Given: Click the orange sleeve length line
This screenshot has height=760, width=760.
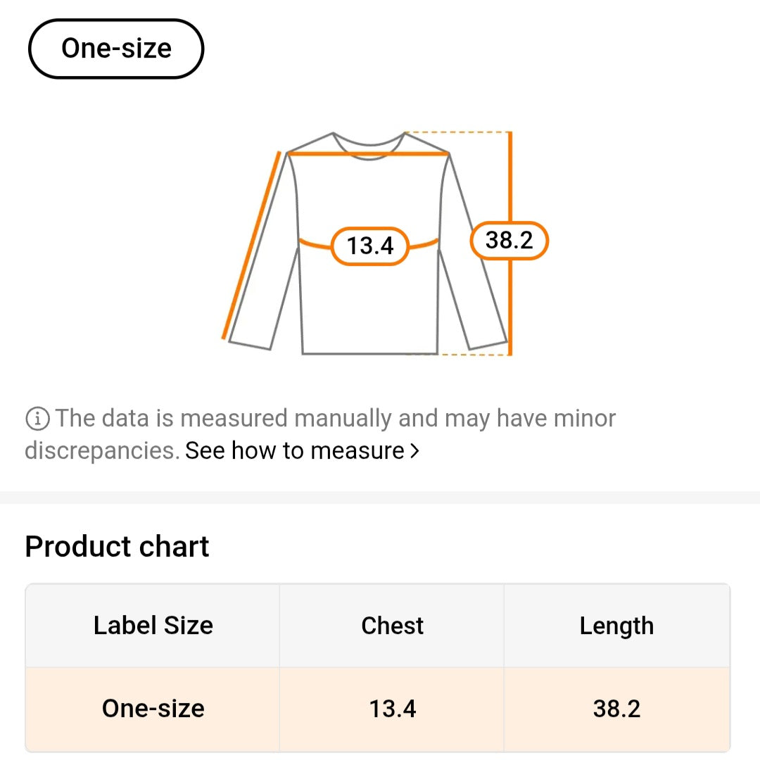Looking at the screenshot, I should click(x=252, y=245).
